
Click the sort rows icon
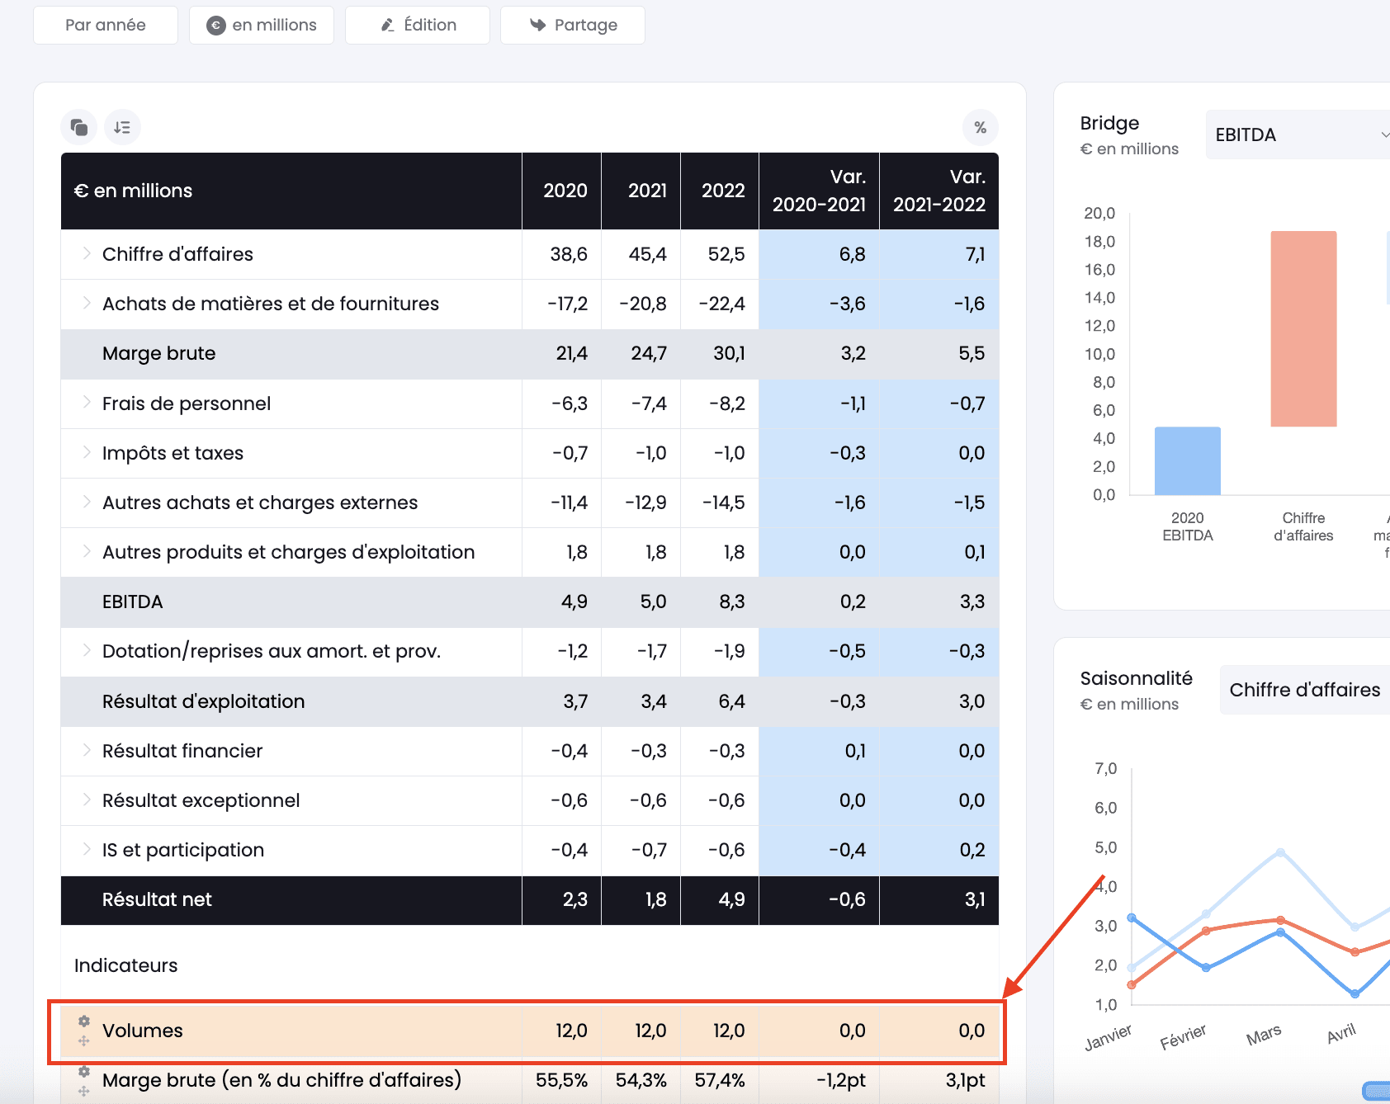[x=122, y=127]
